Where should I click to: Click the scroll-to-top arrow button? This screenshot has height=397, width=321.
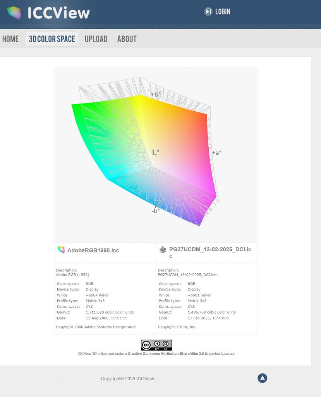(262, 378)
